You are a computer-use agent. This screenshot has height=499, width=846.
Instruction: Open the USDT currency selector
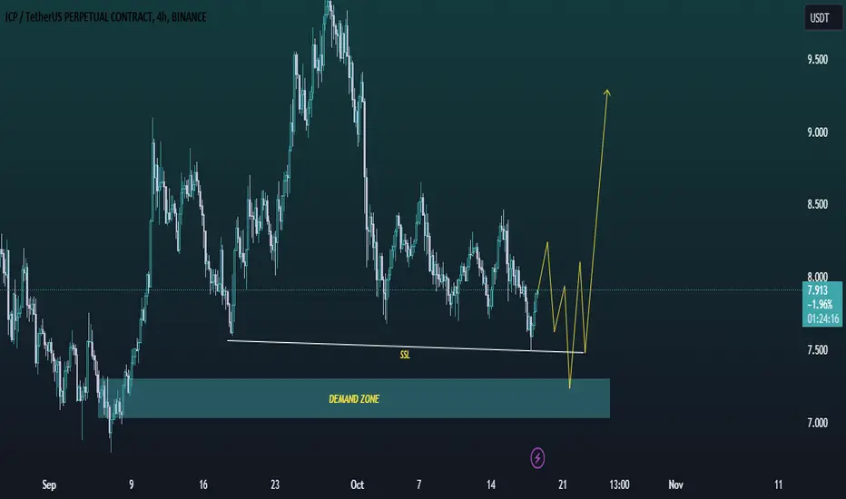pyautogui.click(x=823, y=18)
